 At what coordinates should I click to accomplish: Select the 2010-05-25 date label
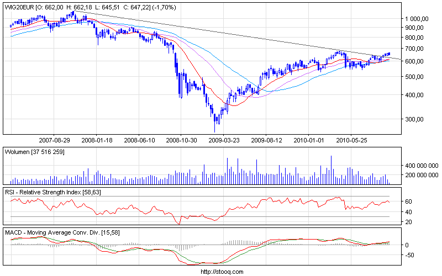tap(351, 140)
